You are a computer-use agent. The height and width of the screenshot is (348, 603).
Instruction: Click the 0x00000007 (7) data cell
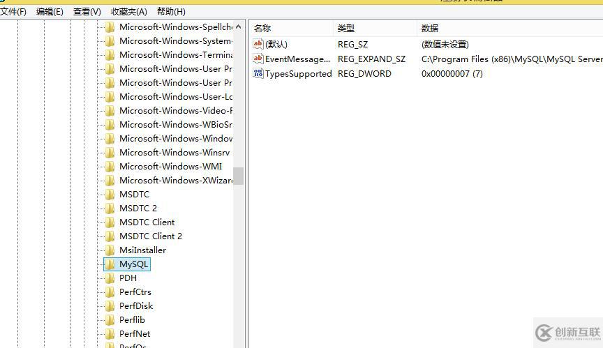[452, 74]
